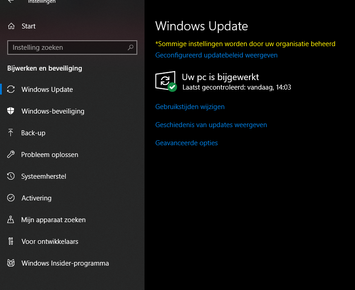Open Geschiedenis van updates weergeven
355x290 pixels.
pyautogui.click(x=211, y=125)
